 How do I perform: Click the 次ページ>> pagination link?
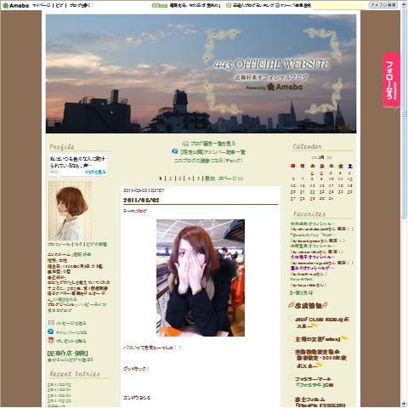coord(230,178)
